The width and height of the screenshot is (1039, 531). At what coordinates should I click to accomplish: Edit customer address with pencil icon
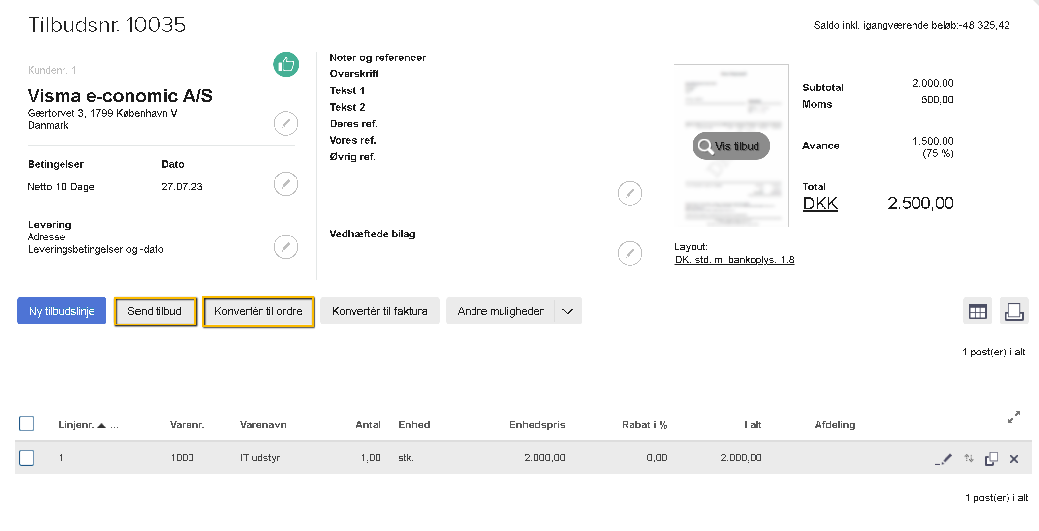coord(286,123)
